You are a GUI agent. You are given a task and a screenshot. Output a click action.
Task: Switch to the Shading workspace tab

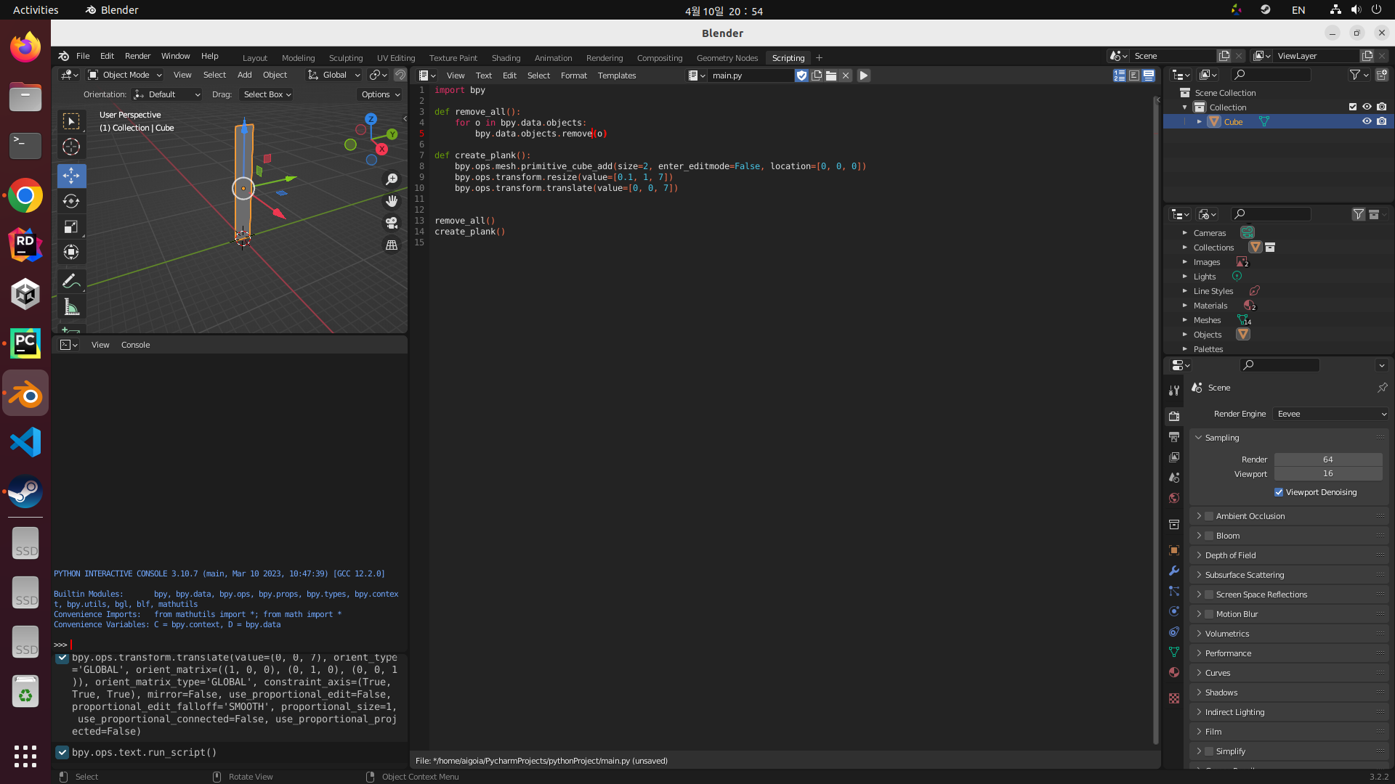pyautogui.click(x=506, y=58)
